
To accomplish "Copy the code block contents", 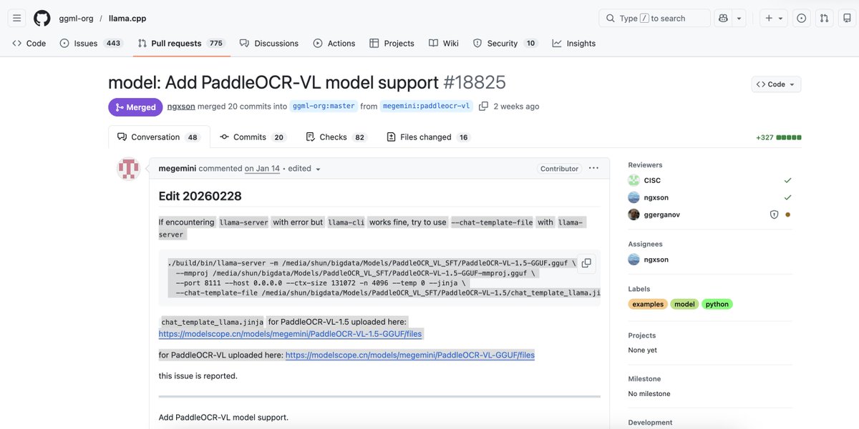I will (586, 263).
